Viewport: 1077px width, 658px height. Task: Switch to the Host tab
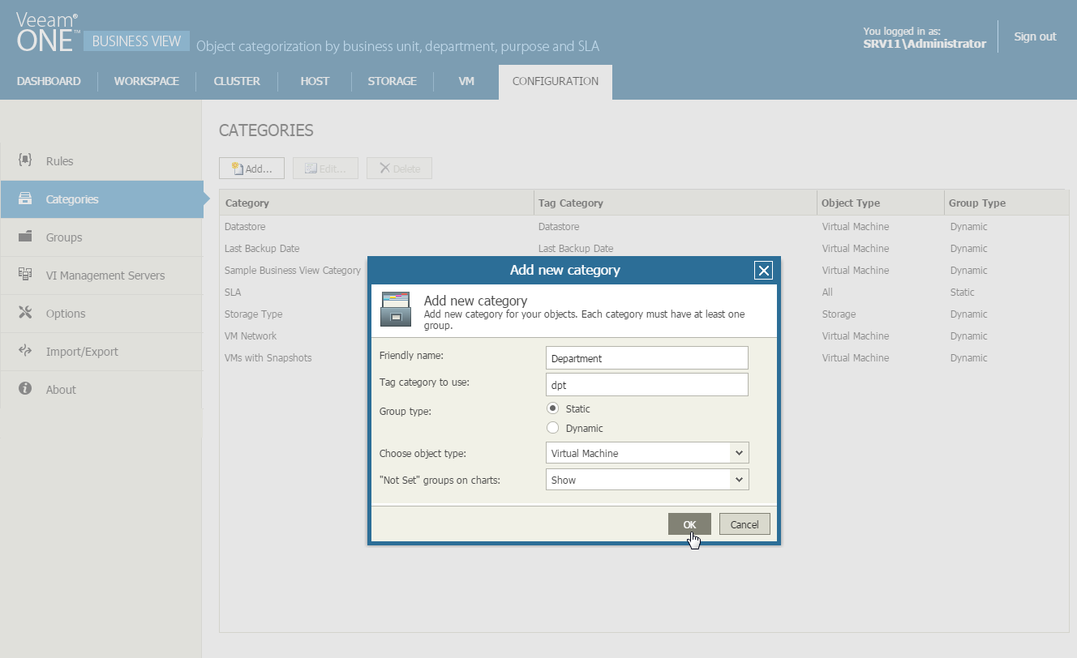point(315,81)
